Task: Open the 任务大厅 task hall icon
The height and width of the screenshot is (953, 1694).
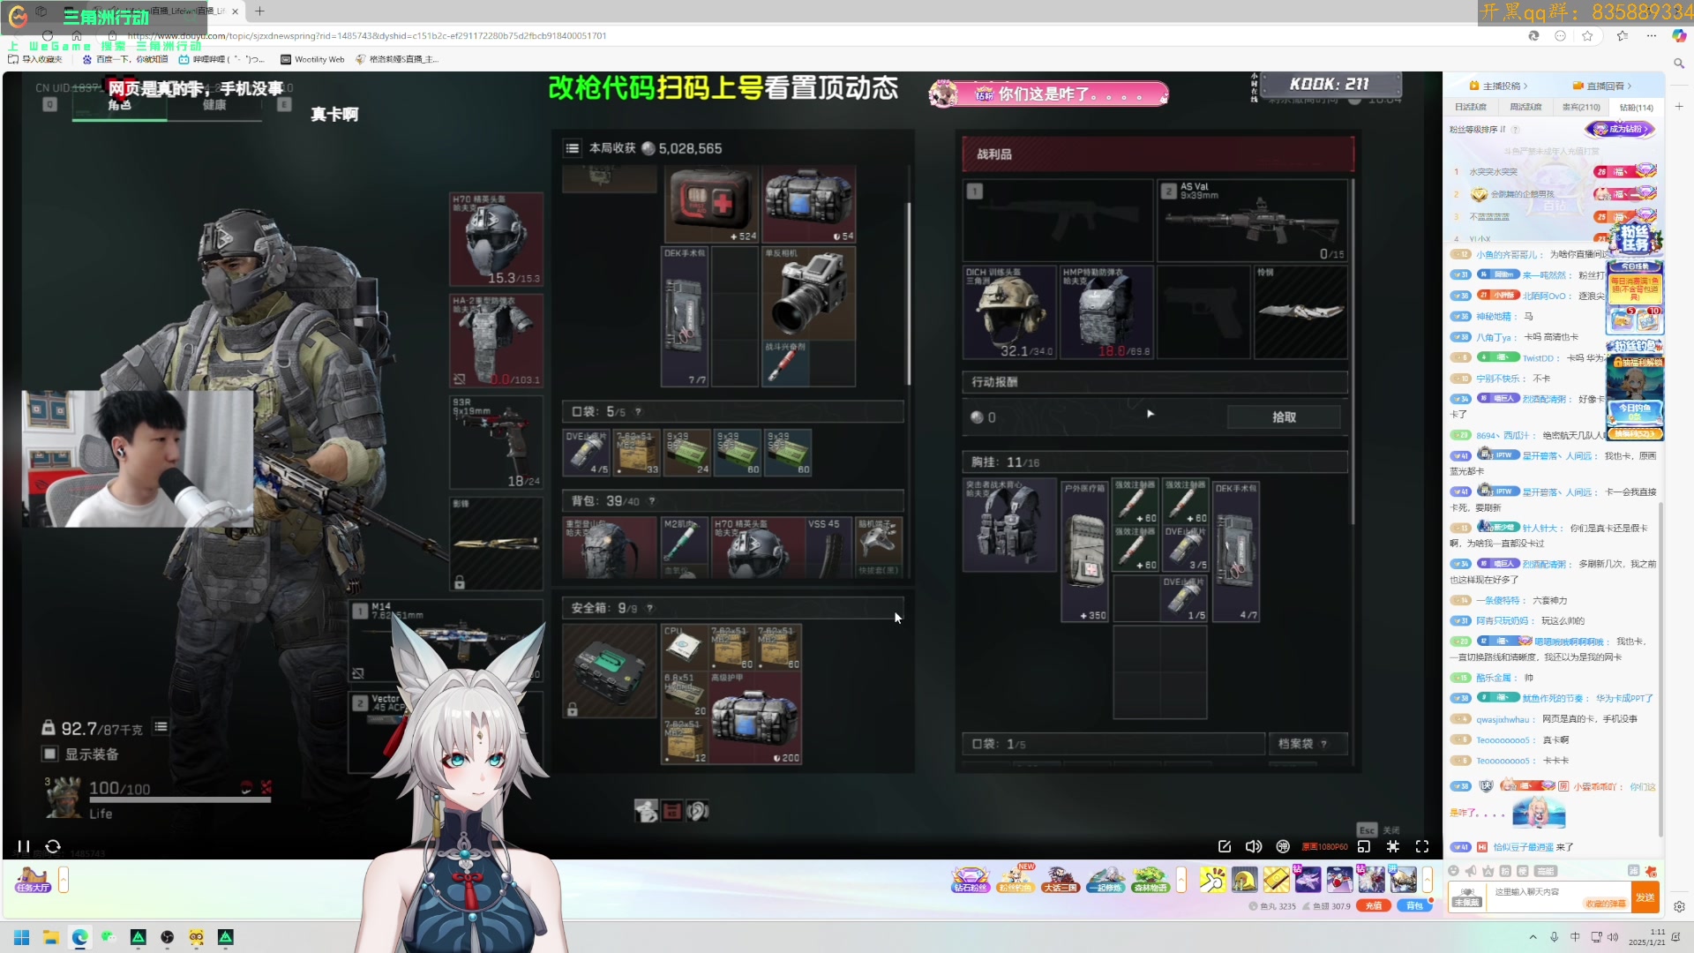Action: click(x=33, y=879)
